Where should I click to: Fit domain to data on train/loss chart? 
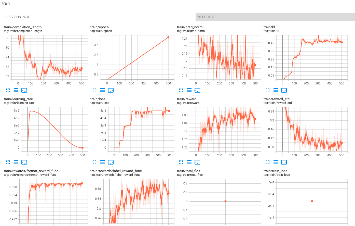pyautogui.click(x=111, y=162)
